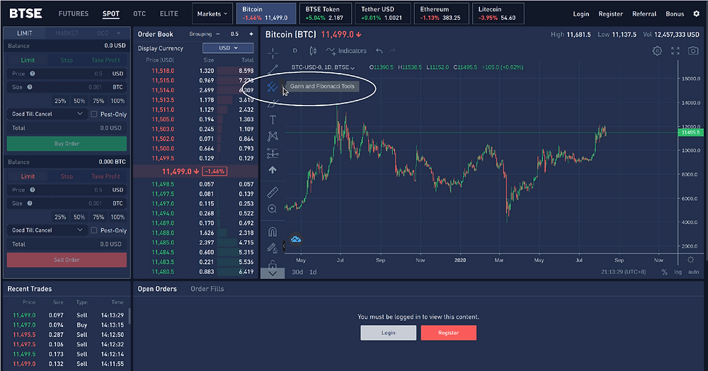The image size is (708, 371).
Task: Activate the zoom in tool
Action: click(273, 209)
